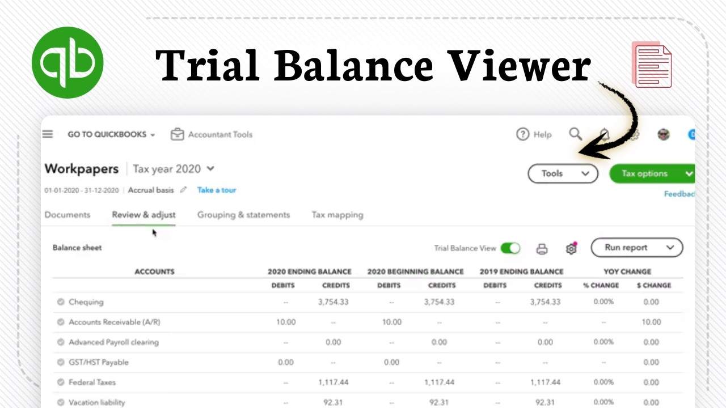Image resolution: width=726 pixels, height=408 pixels.
Task: Click the $ Change column header
Action: coord(653,286)
